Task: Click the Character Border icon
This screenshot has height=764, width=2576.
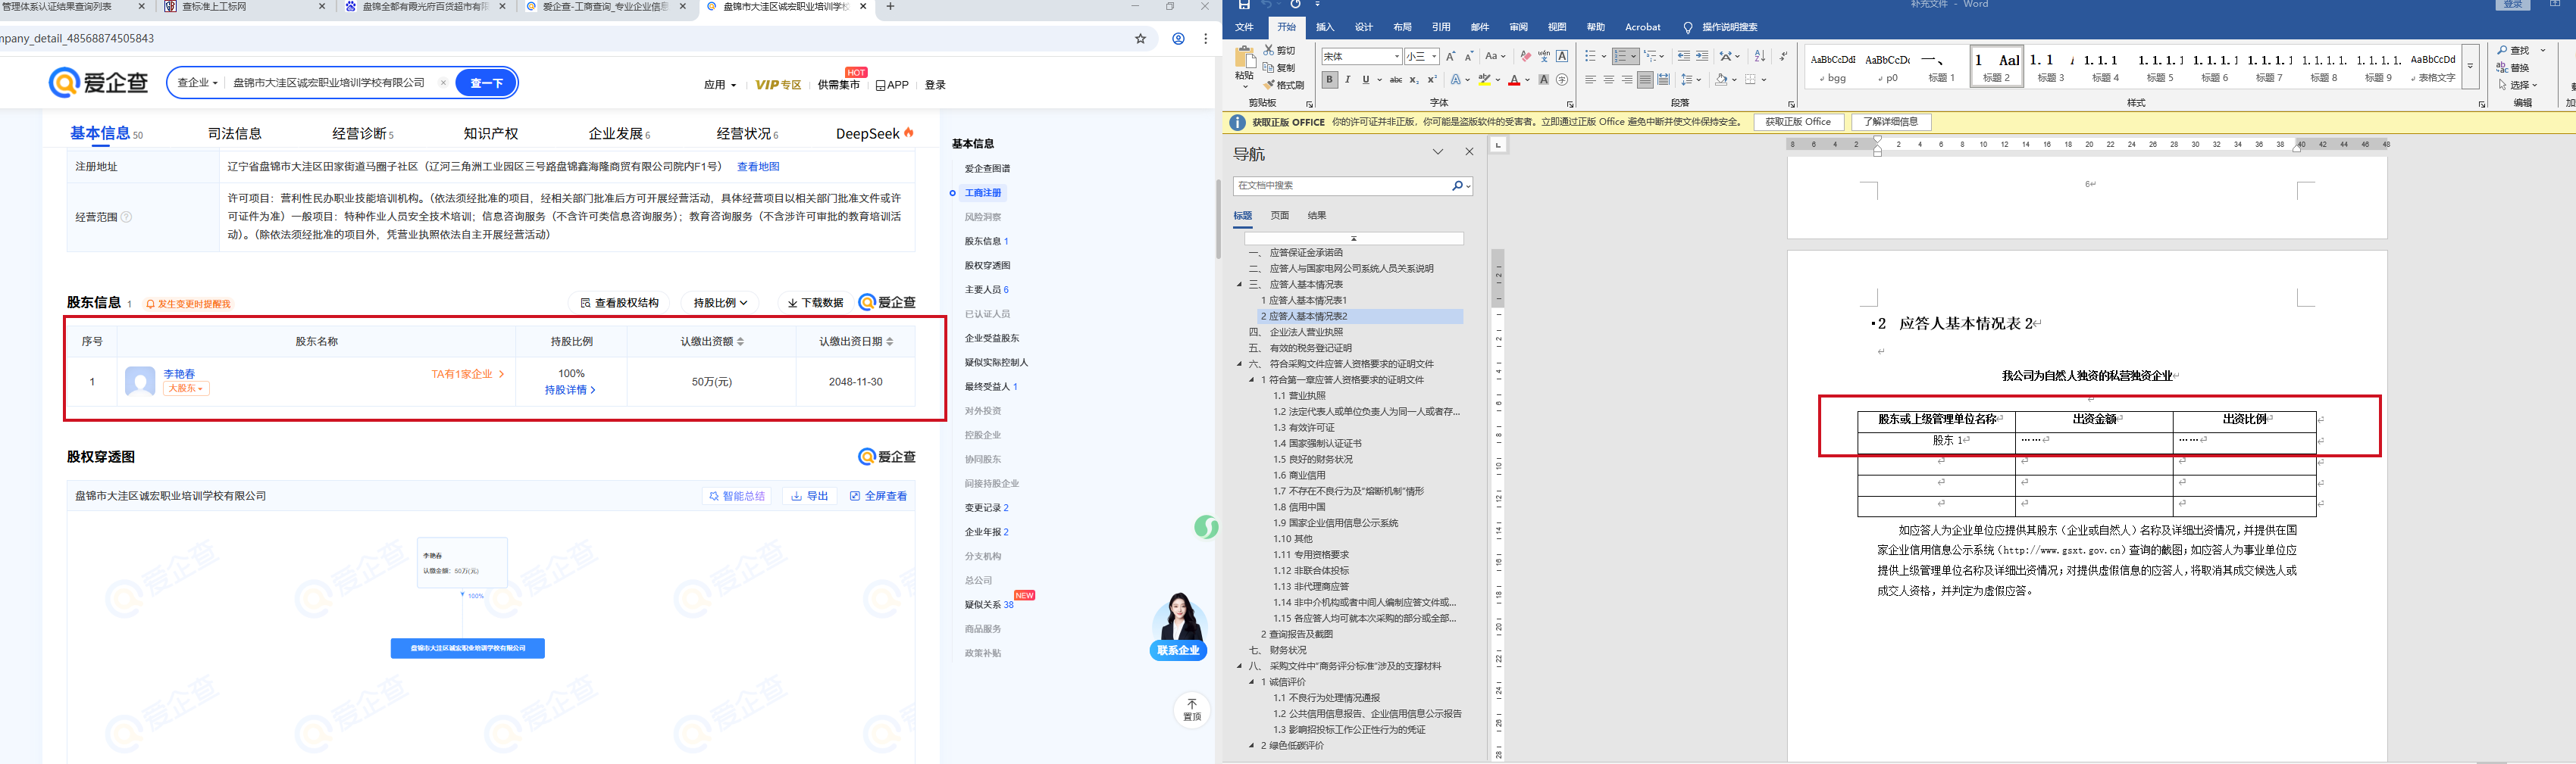Action: point(1562,57)
